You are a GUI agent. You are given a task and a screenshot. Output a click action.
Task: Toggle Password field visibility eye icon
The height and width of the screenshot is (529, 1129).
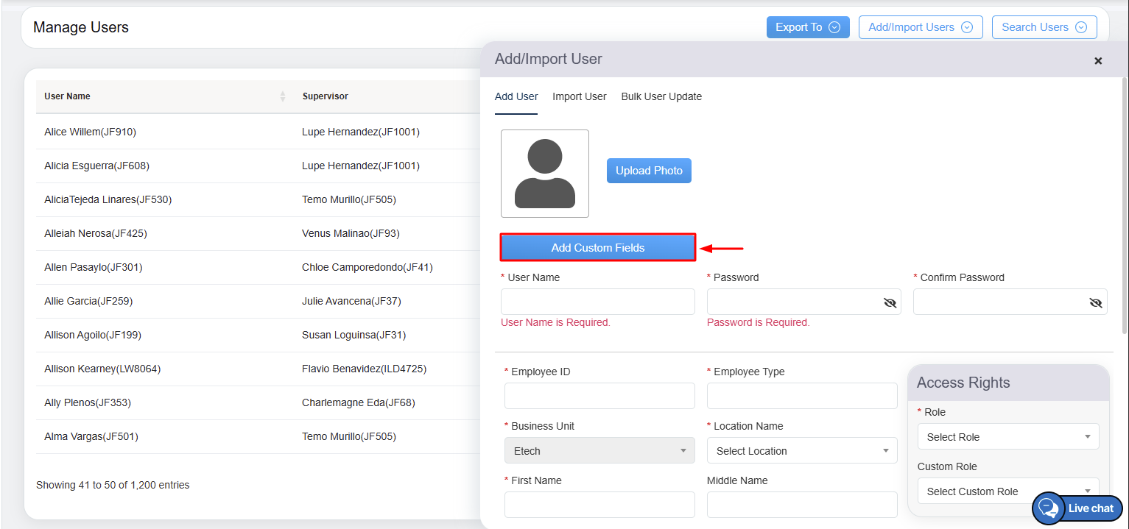coord(890,302)
